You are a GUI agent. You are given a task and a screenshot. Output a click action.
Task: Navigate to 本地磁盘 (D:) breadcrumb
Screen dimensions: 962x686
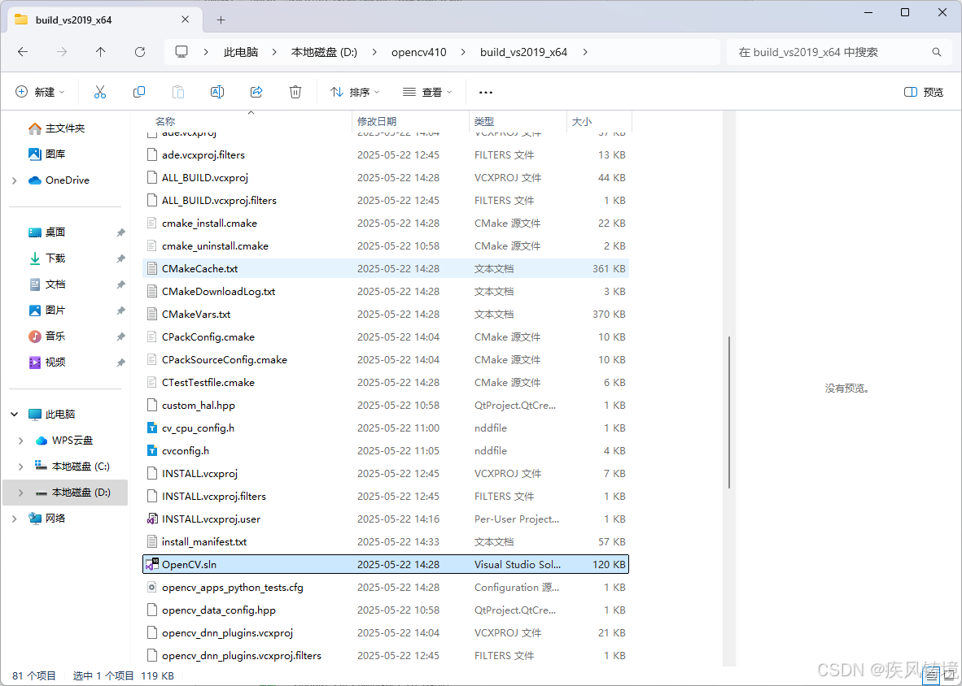point(324,52)
